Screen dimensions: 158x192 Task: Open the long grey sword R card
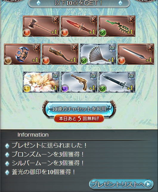pyautogui.click(x=136, y=54)
